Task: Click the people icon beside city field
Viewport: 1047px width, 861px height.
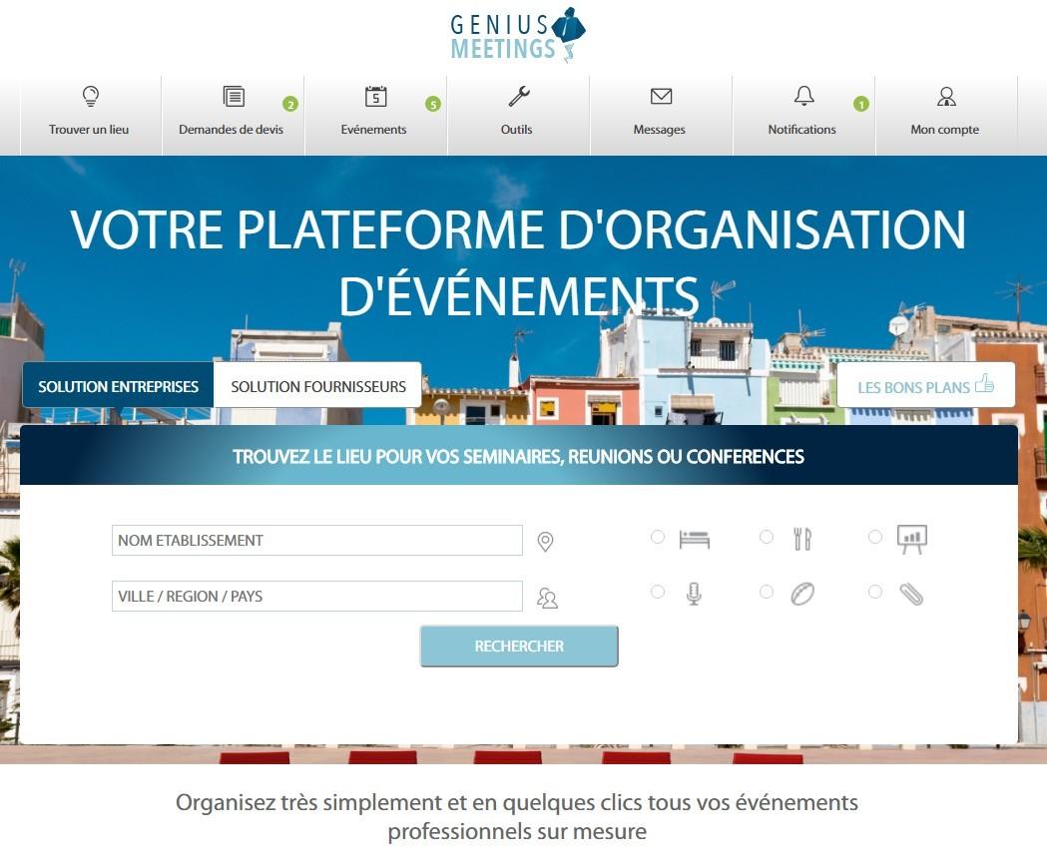Action: pyautogui.click(x=548, y=598)
